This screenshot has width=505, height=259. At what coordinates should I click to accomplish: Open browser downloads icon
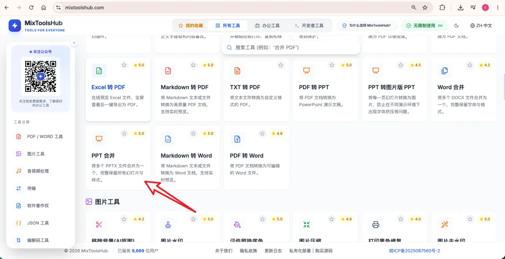point(461,7)
